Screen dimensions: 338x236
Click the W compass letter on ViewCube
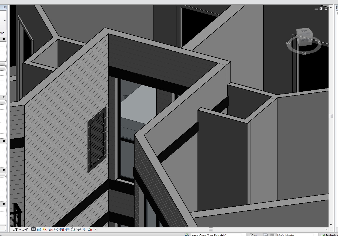[288, 43]
